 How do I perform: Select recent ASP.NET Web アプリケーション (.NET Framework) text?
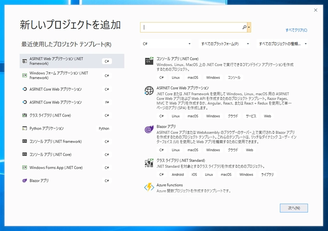tap(56, 61)
